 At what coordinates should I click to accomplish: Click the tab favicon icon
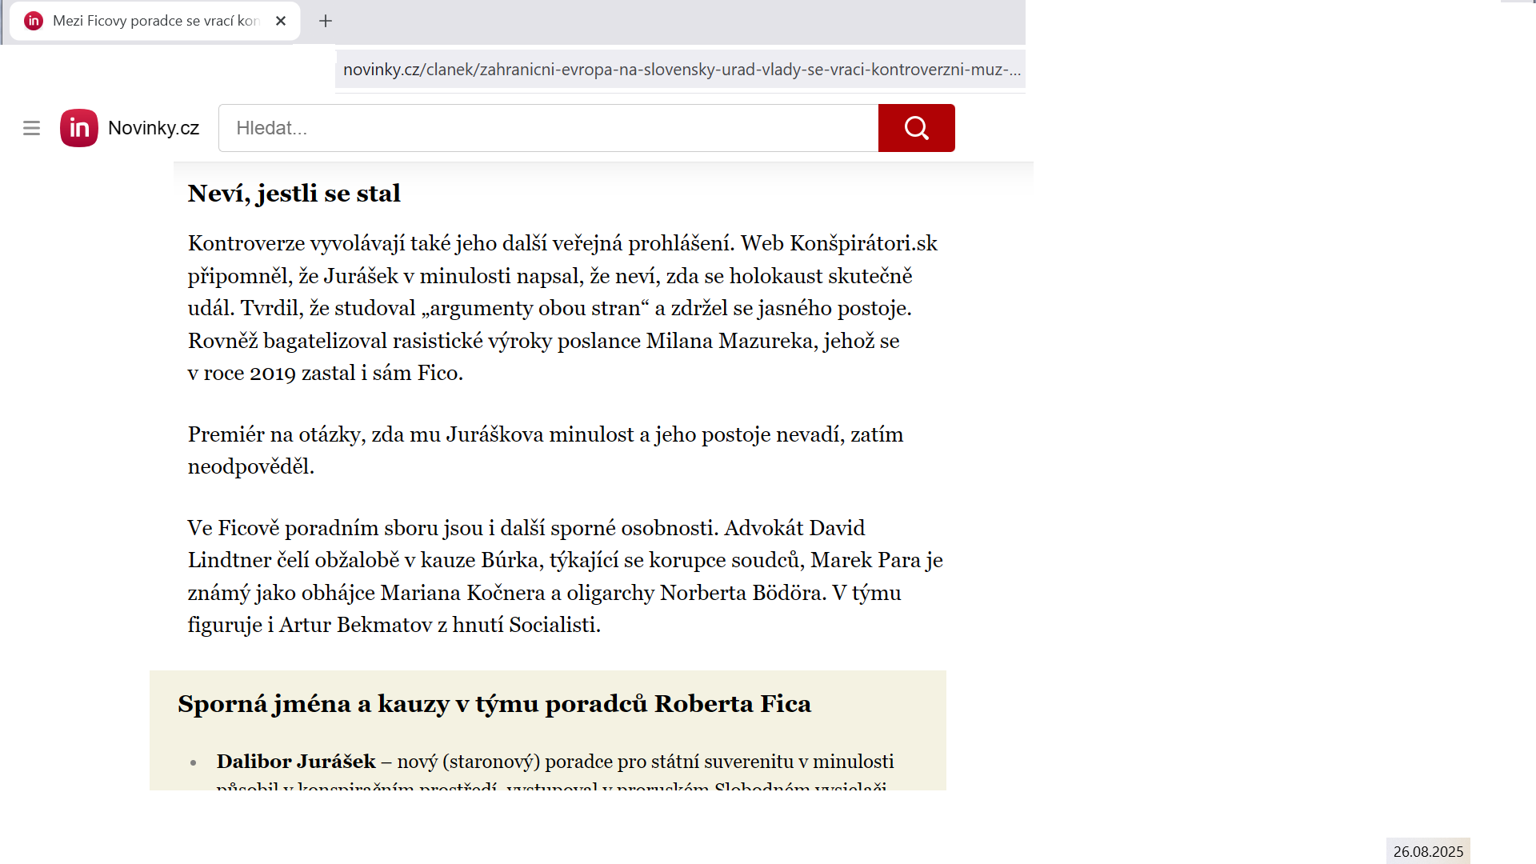[34, 21]
